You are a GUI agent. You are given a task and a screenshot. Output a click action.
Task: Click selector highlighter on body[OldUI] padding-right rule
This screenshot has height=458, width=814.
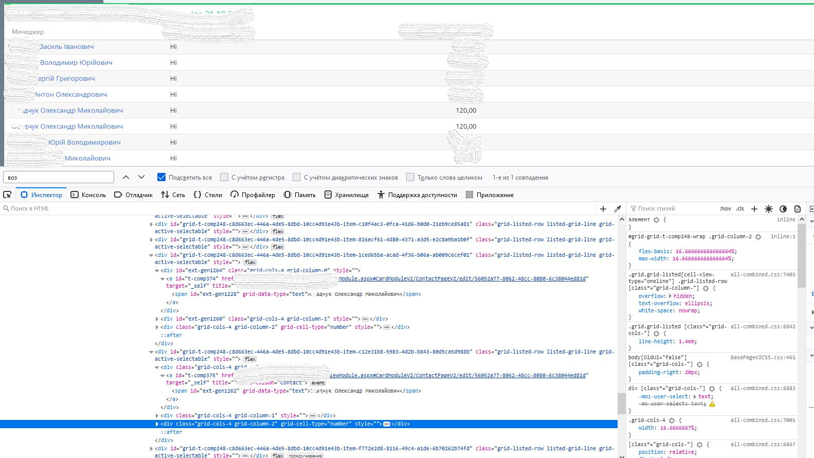click(x=699, y=364)
